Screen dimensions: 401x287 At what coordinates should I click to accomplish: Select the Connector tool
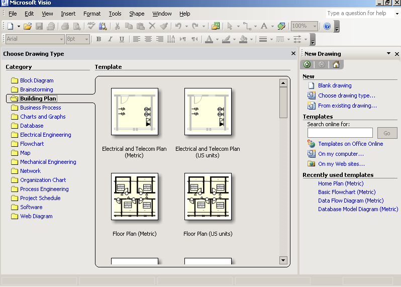pos(247,26)
